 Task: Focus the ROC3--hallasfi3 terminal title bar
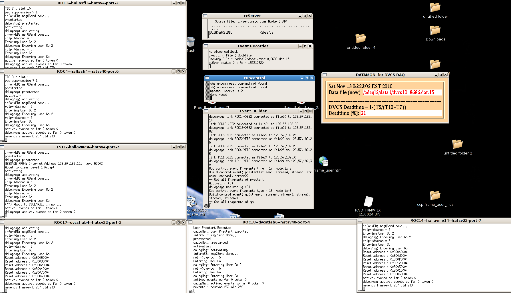88,3
